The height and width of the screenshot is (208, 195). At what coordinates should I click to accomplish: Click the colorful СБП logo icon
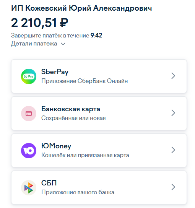point(29,188)
